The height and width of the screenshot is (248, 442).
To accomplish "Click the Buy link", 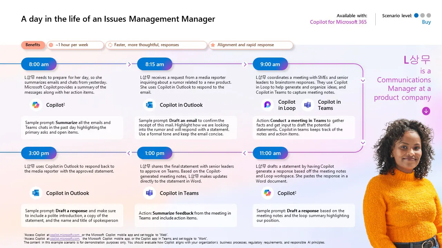I will tap(426, 22).
